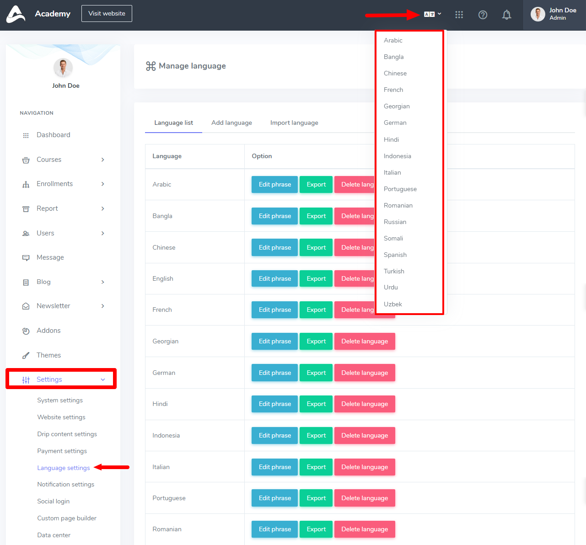
Task: Expand the Users submenu chevron
Action: [102, 233]
